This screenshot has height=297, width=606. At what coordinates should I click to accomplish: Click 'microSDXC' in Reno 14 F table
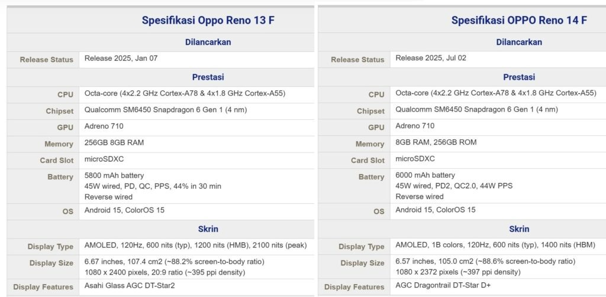coord(415,159)
